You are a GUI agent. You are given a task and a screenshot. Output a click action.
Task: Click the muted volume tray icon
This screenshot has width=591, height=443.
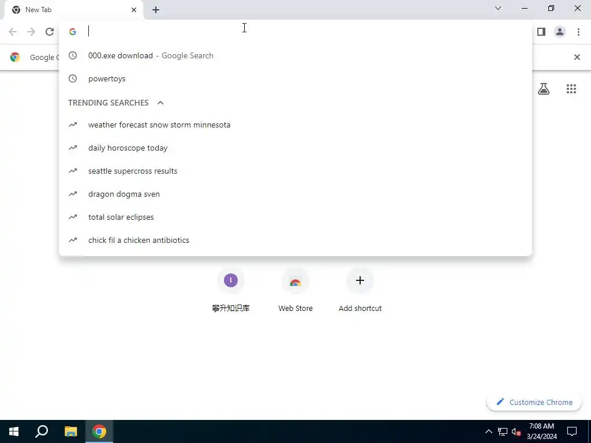point(517,431)
